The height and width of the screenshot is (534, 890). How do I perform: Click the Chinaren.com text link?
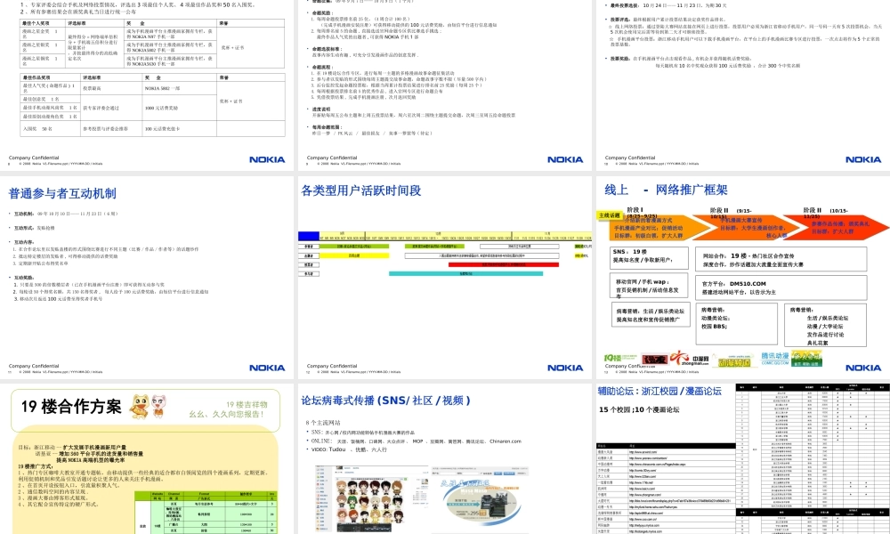[x=506, y=441]
